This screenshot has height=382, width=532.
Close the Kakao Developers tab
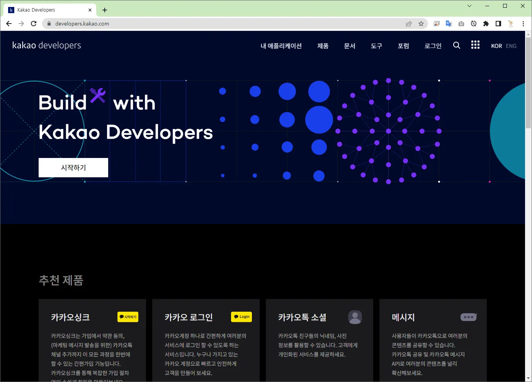90,10
